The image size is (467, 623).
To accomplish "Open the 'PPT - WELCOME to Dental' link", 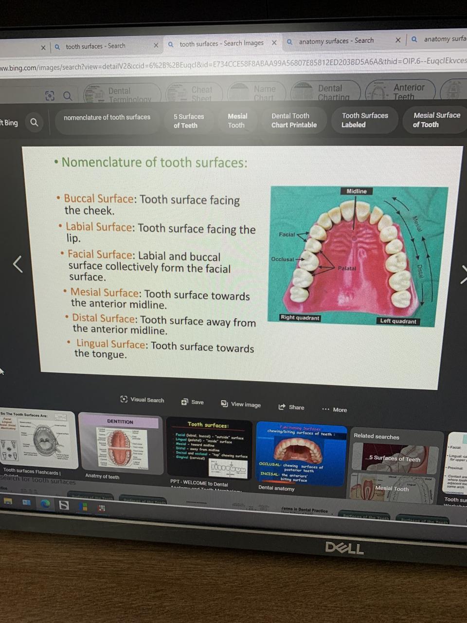I will click(199, 483).
